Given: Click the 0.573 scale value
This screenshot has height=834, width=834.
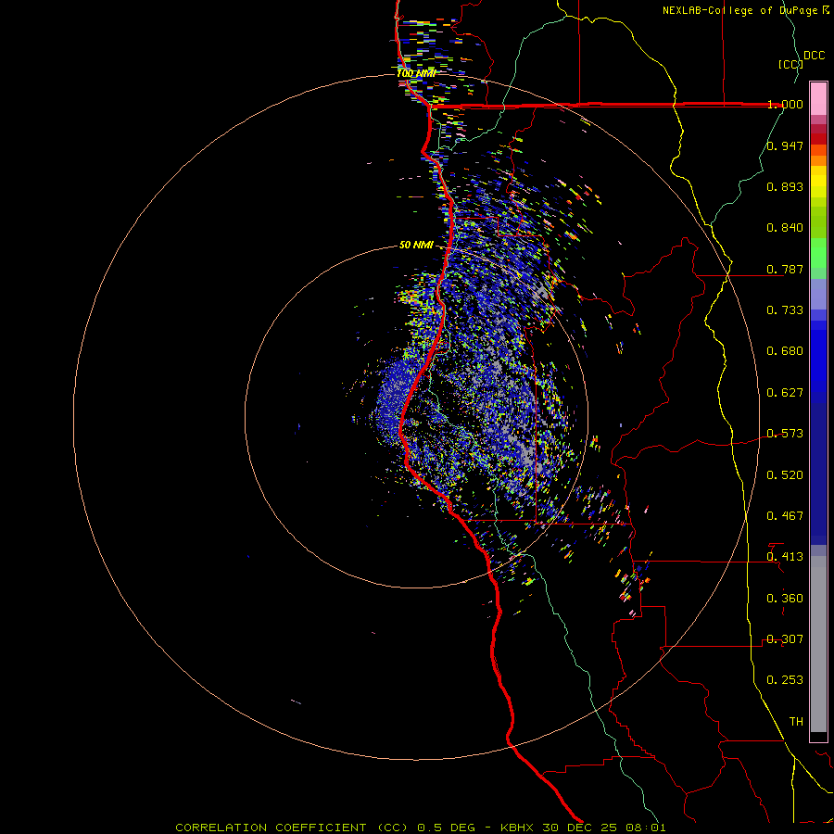Looking at the screenshot, I should 785,433.
